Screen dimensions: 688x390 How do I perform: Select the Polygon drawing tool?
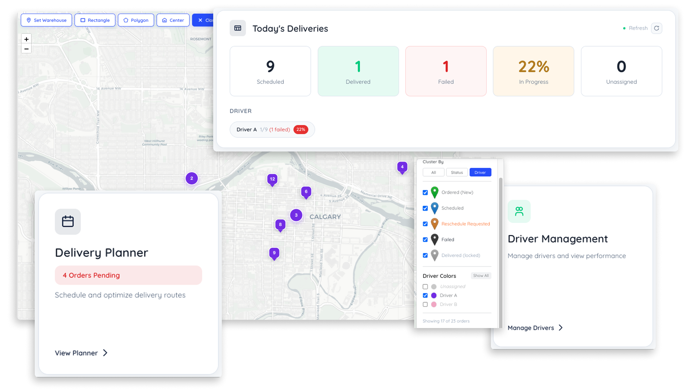tap(136, 20)
